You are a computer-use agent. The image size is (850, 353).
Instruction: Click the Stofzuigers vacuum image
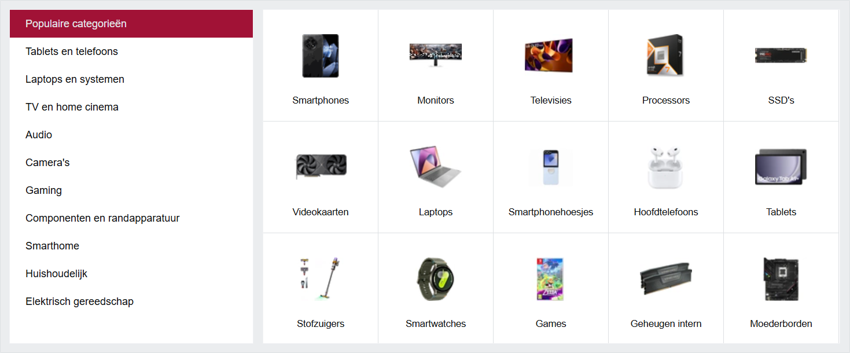click(x=321, y=279)
